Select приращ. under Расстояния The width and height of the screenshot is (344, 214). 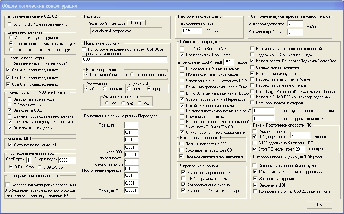pos(105,89)
